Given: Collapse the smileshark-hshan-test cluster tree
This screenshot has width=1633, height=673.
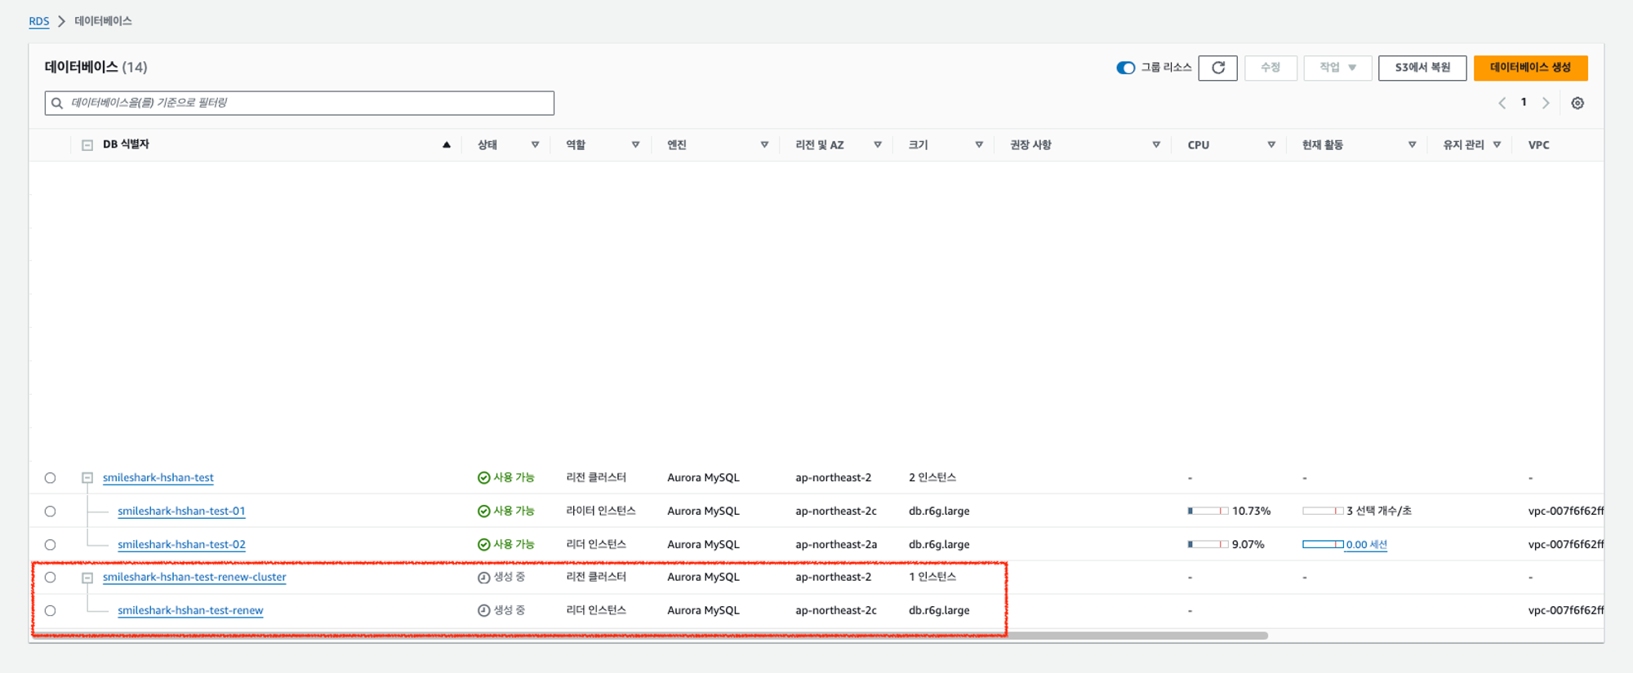Looking at the screenshot, I should coord(87,478).
